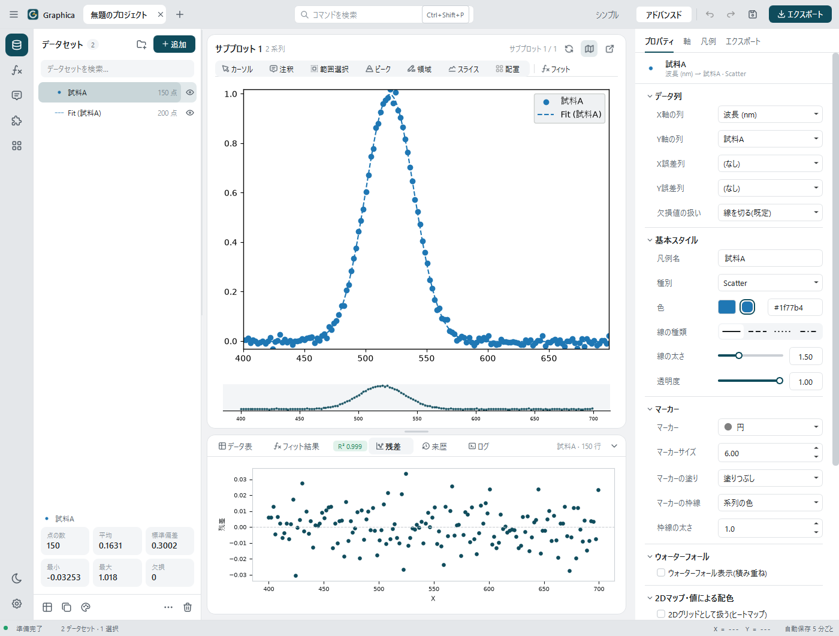Open the hamburger main menu
The image size is (839, 636).
click(x=14, y=14)
